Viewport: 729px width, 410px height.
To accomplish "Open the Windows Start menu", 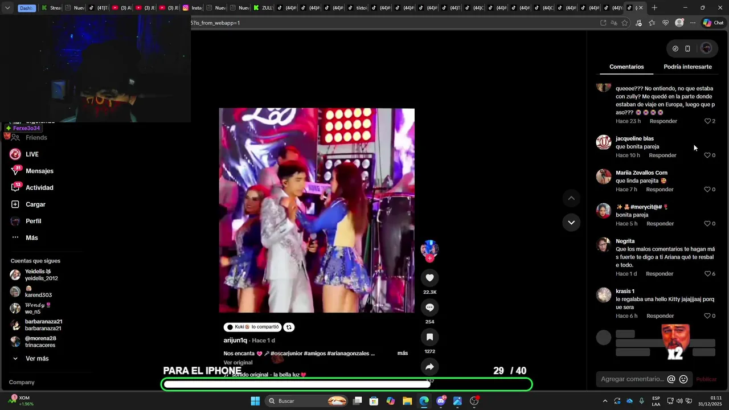I will point(255,401).
